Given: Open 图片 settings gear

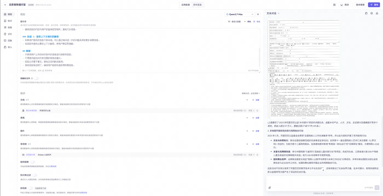Looking at the screenshot, I should click(256, 131).
